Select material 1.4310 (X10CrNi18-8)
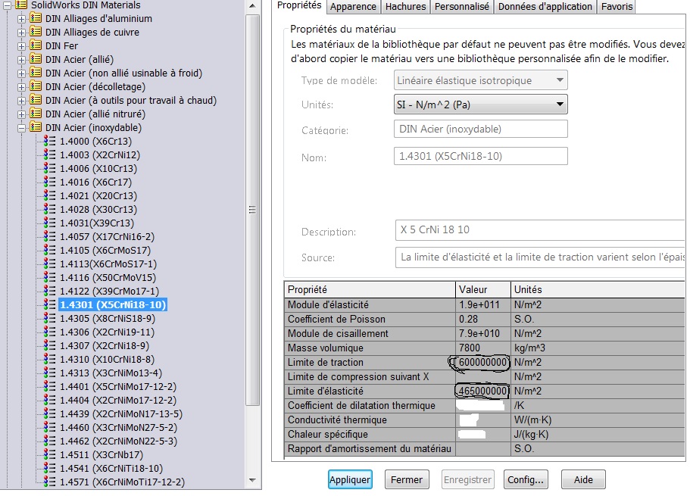The image size is (690, 496). click(107, 360)
